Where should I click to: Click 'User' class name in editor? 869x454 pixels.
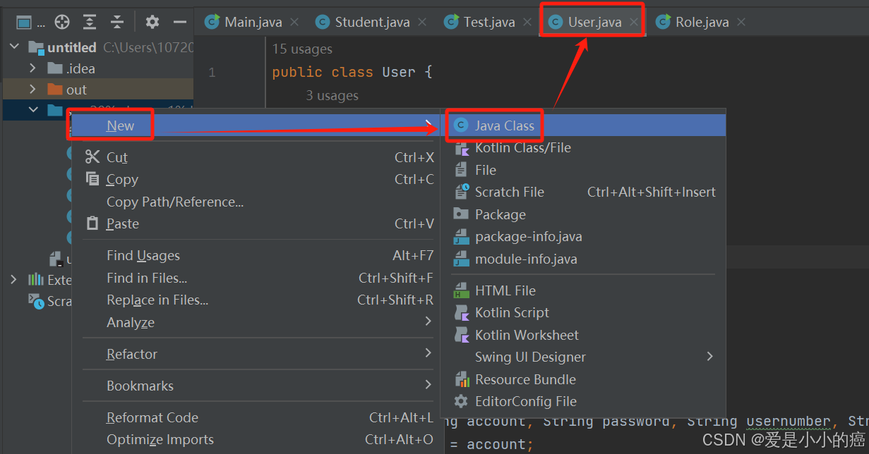pos(399,72)
